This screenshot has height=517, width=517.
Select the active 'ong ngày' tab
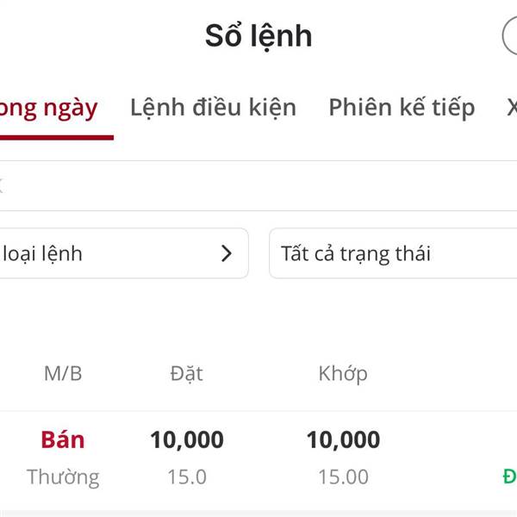[49, 109]
